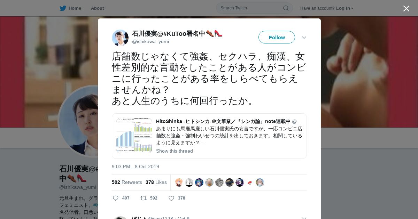
Task: Close the tweet overlay with the X
Action: point(406,8)
